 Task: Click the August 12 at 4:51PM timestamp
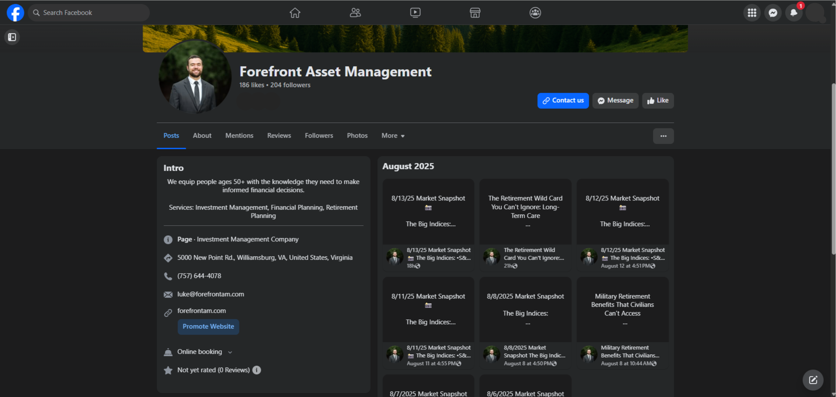(625, 266)
